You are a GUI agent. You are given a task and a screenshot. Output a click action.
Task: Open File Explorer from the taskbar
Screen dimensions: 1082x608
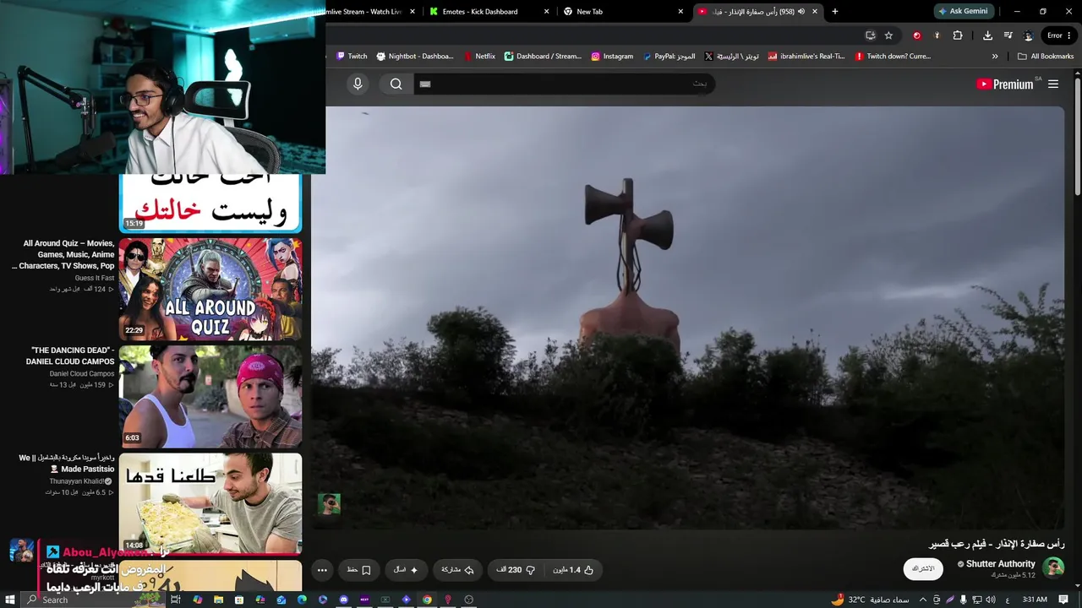pos(218,600)
